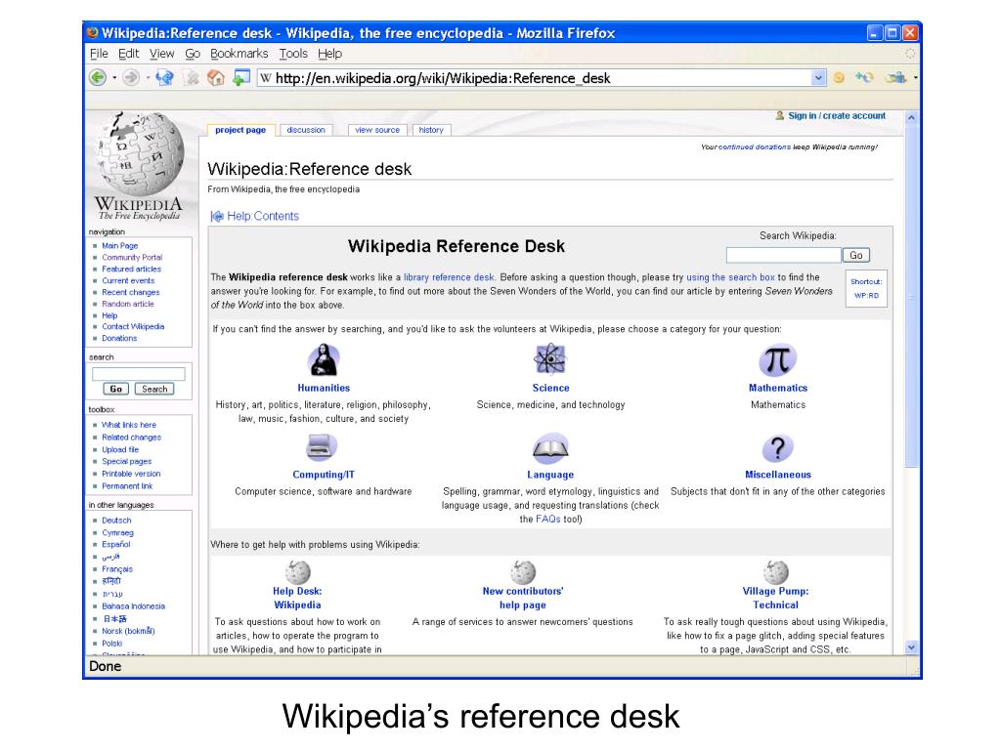1001x750 pixels.
Task: Click Printable version in toolbox
Action: click(131, 474)
